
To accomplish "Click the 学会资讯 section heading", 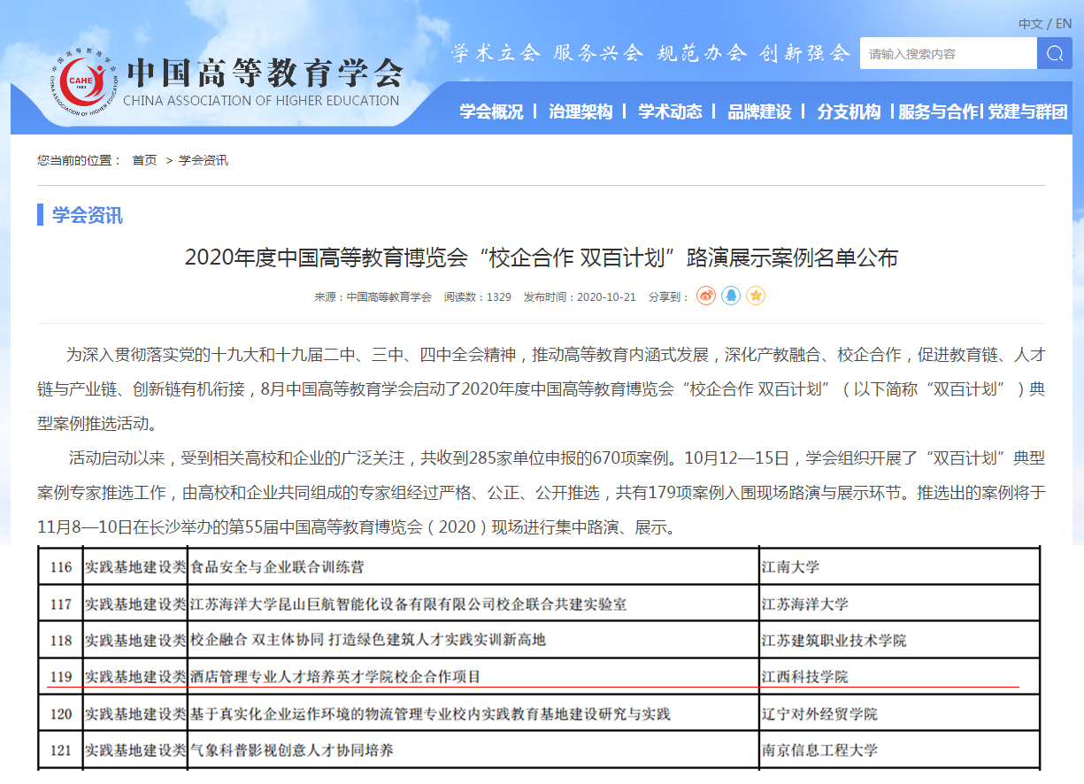I will click(88, 215).
